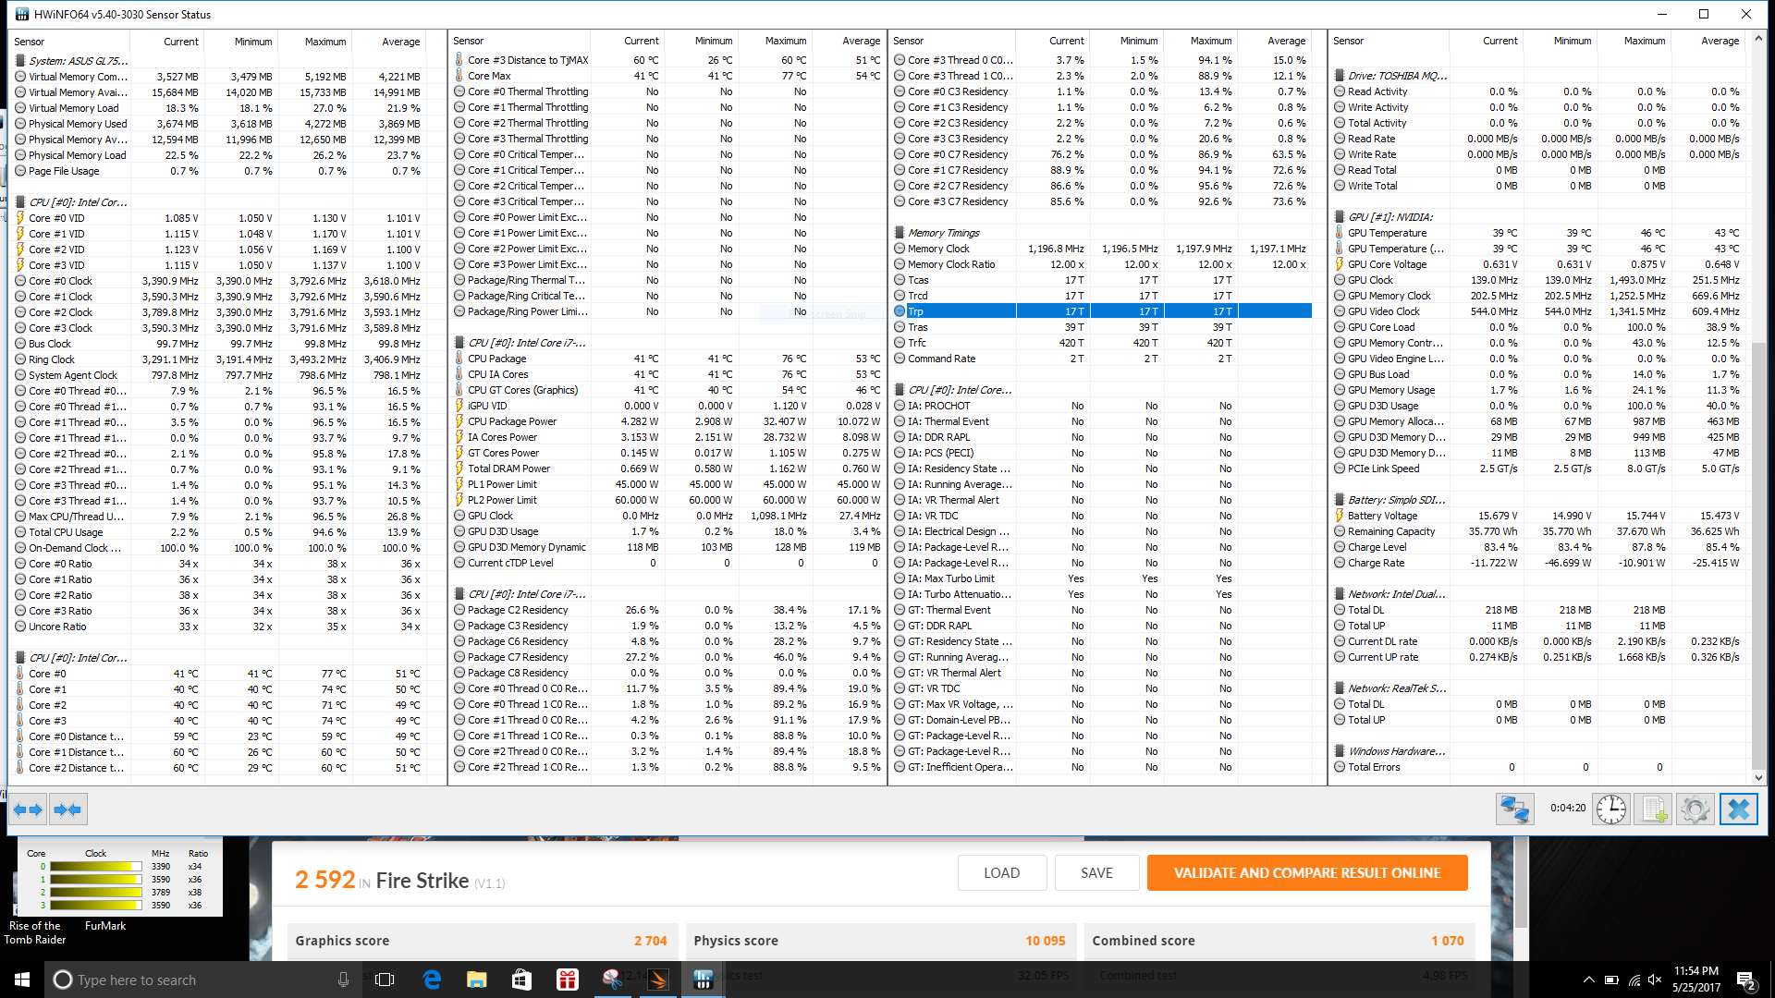Open the Windows Store taskbar icon
Image resolution: width=1775 pixels, height=998 pixels.
click(521, 980)
